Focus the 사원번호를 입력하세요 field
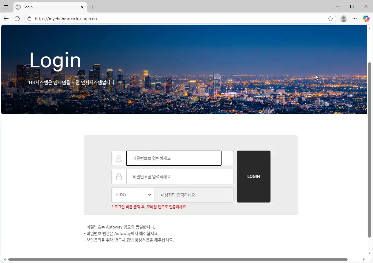The height and width of the screenshot is (263, 373). (173, 158)
